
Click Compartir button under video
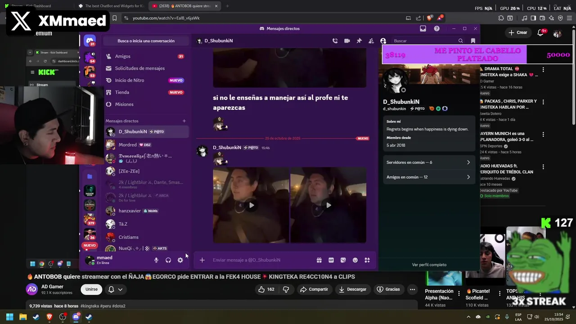click(314, 289)
